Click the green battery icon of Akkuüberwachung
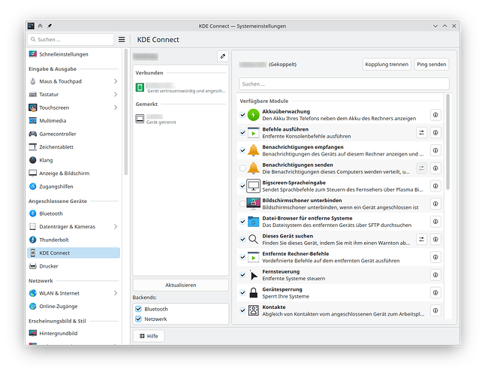This screenshot has height=375, width=485. pyautogui.click(x=253, y=115)
